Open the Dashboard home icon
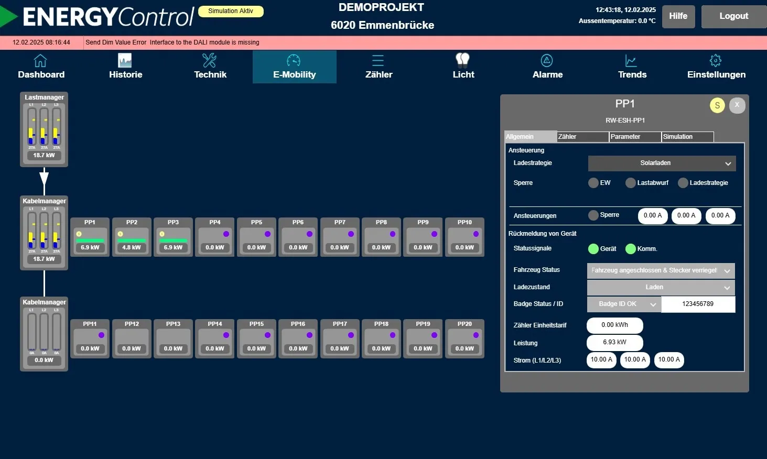Viewport: 767px width, 459px height. pyautogui.click(x=40, y=61)
